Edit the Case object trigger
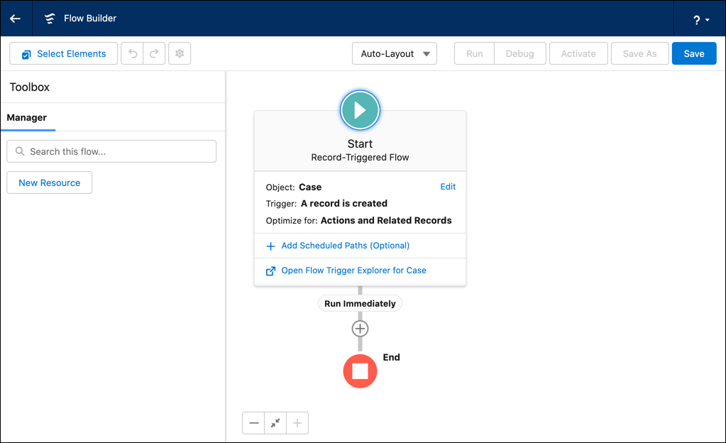This screenshot has height=443, width=726. (448, 186)
